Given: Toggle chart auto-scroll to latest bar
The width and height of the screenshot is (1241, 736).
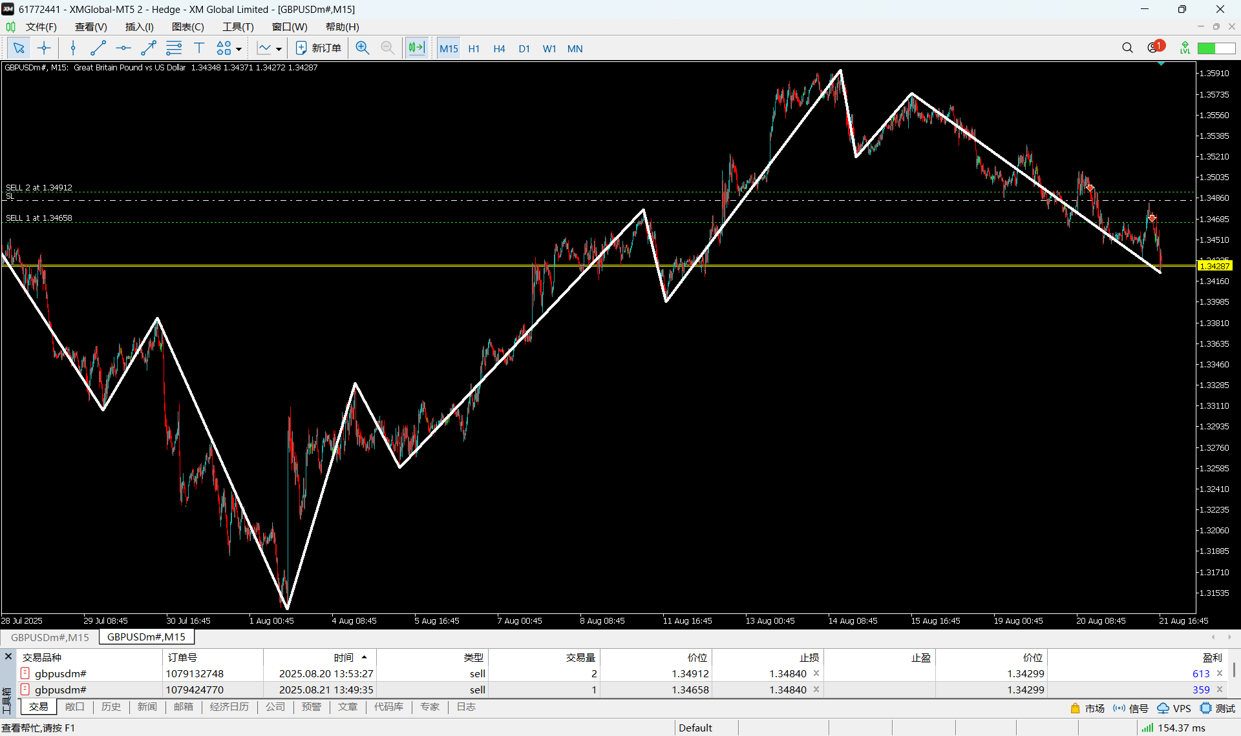Looking at the screenshot, I should tap(416, 48).
